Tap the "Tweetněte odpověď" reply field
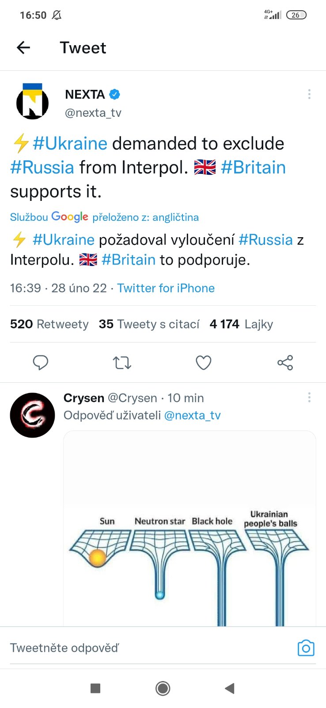 (133, 648)
